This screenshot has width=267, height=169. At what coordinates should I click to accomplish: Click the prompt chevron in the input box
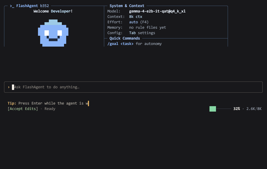point(9,87)
